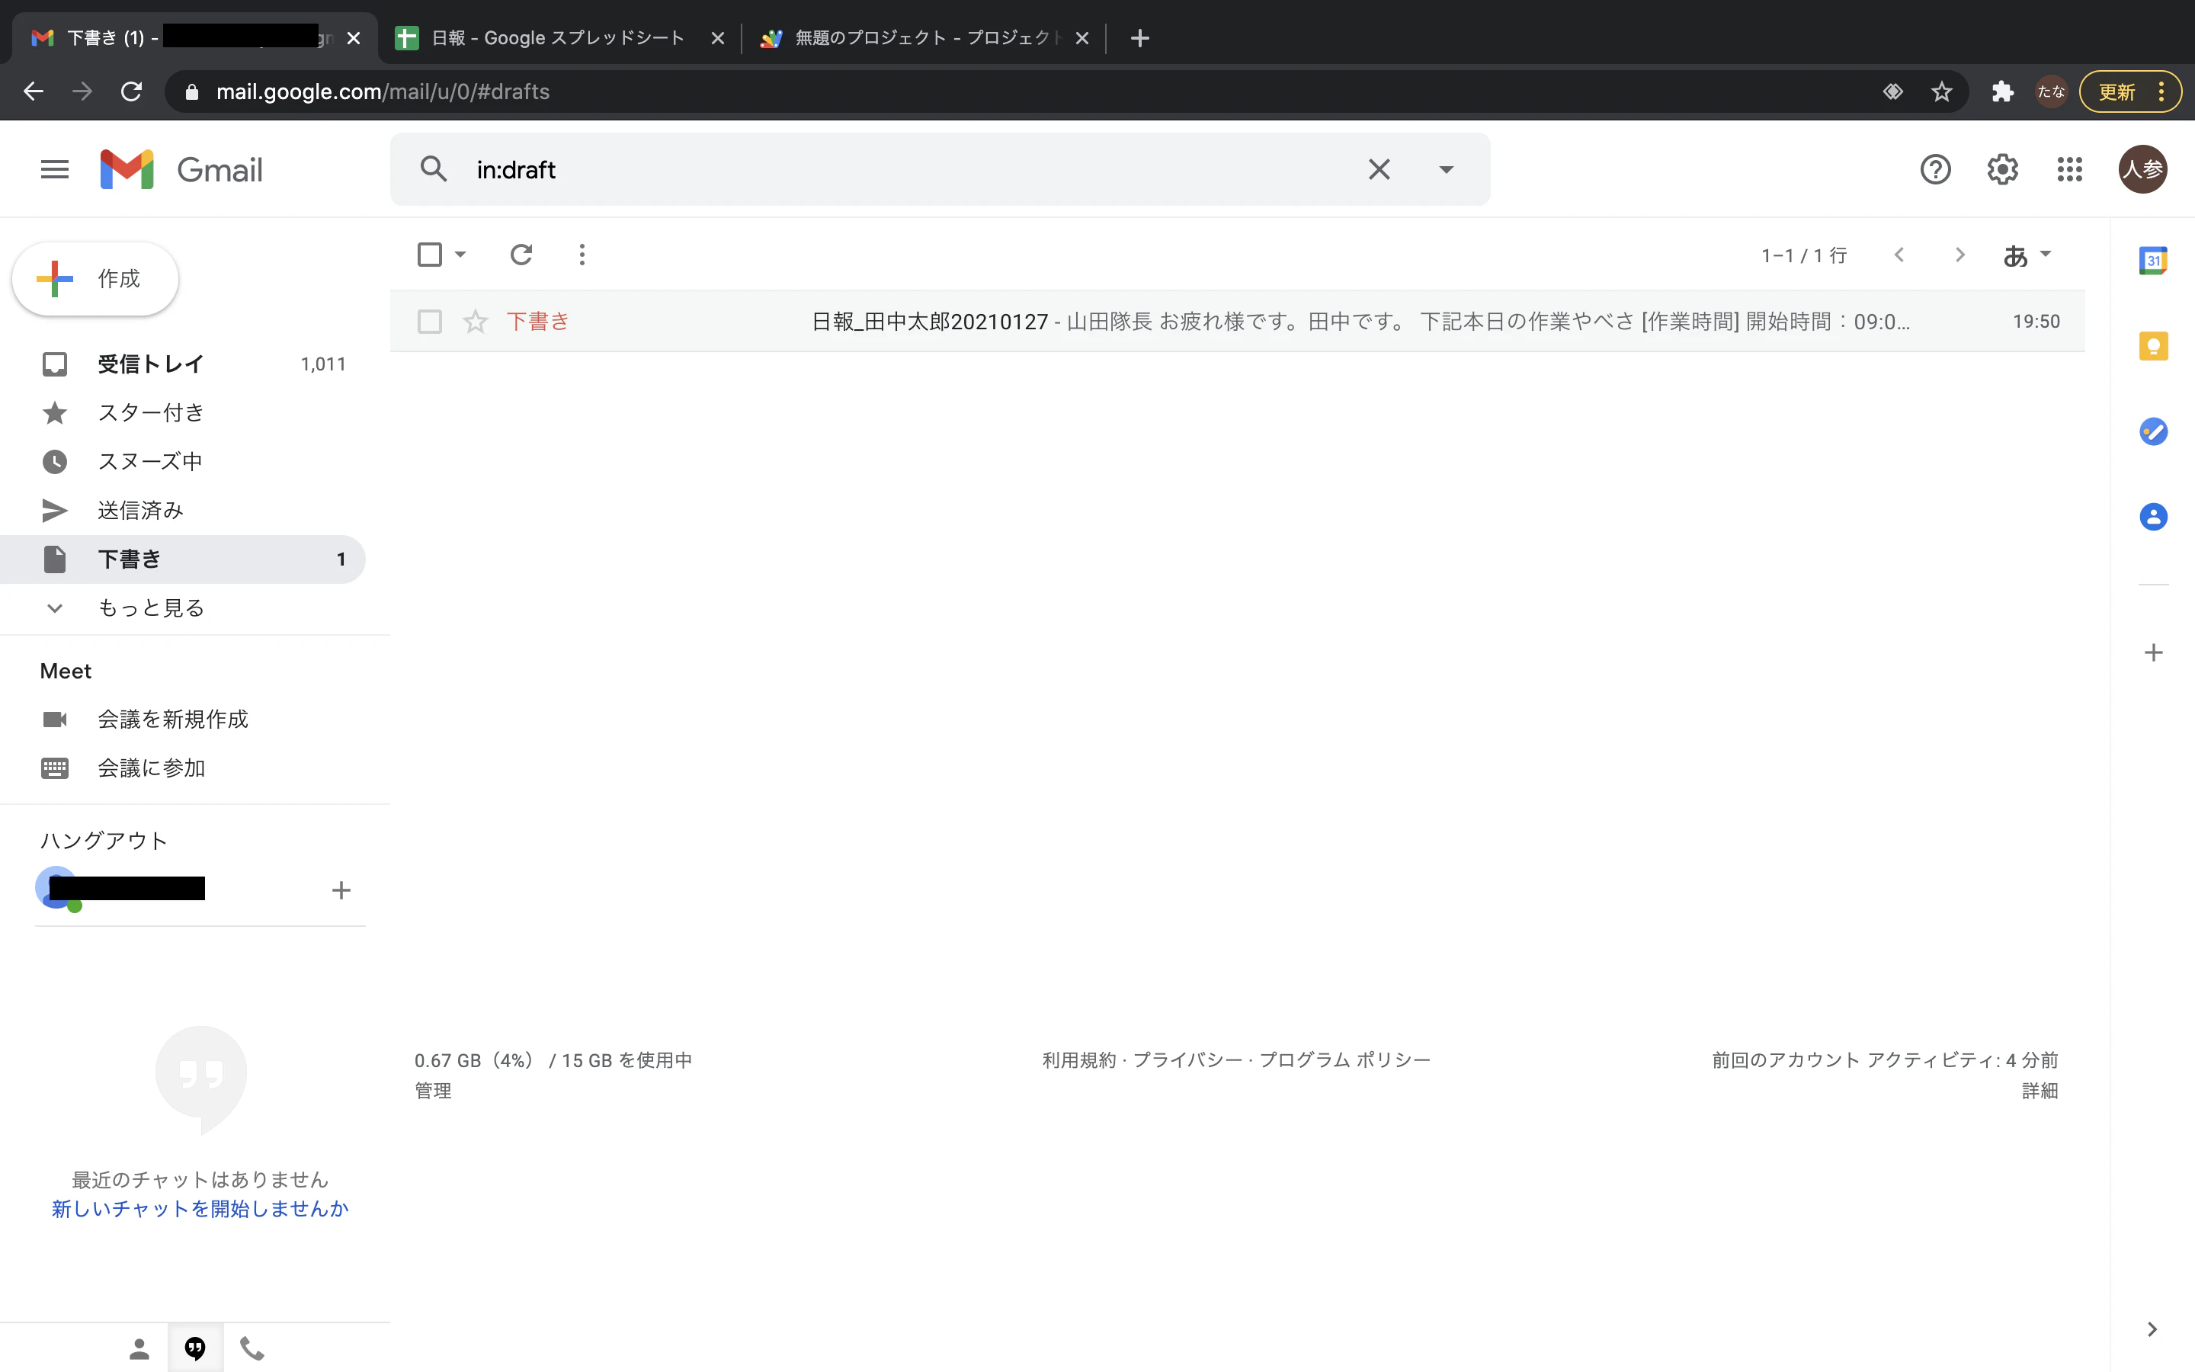Viewport: 2195px width, 1372px height.
Task: Open the 下書き folder in sidebar
Action: click(128, 559)
